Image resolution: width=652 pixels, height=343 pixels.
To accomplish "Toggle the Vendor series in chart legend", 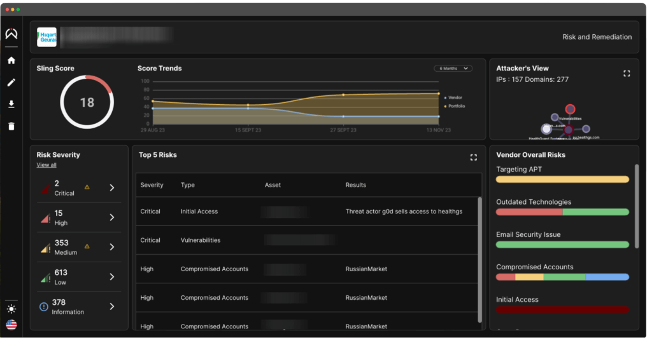I will 455,98.
